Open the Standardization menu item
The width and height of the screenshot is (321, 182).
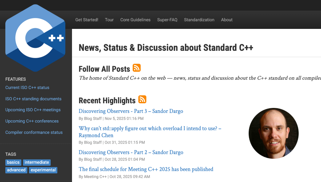pyautogui.click(x=199, y=20)
